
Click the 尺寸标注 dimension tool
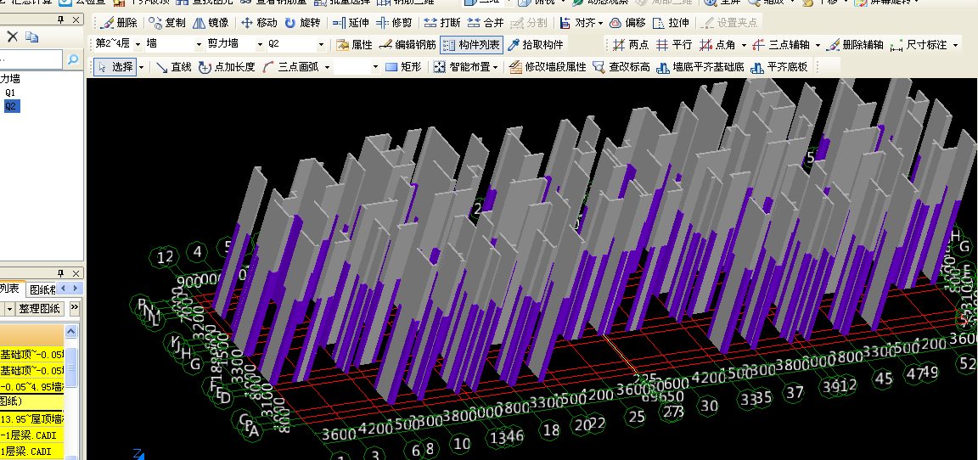coord(918,45)
